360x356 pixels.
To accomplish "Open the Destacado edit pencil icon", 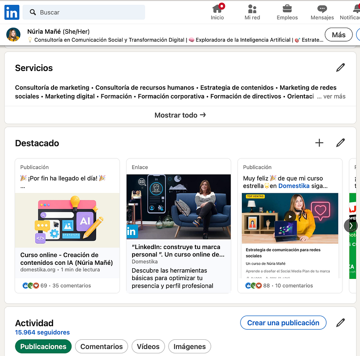I will (x=341, y=143).
